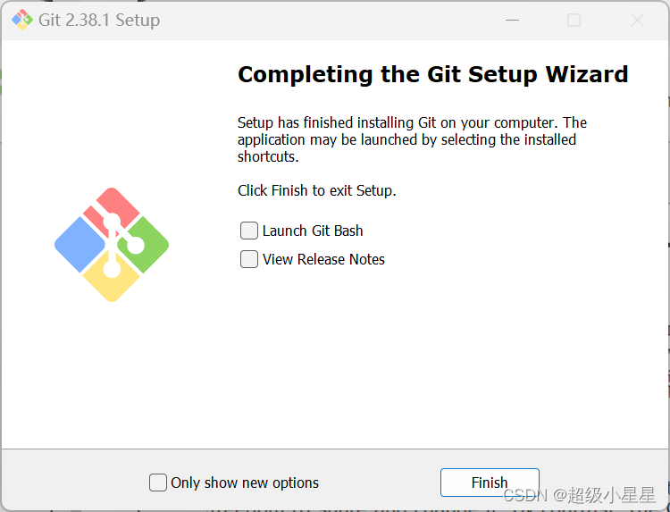670x512 pixels.
Task: Click the CSDN watermark text
Action: click(580, 495)
